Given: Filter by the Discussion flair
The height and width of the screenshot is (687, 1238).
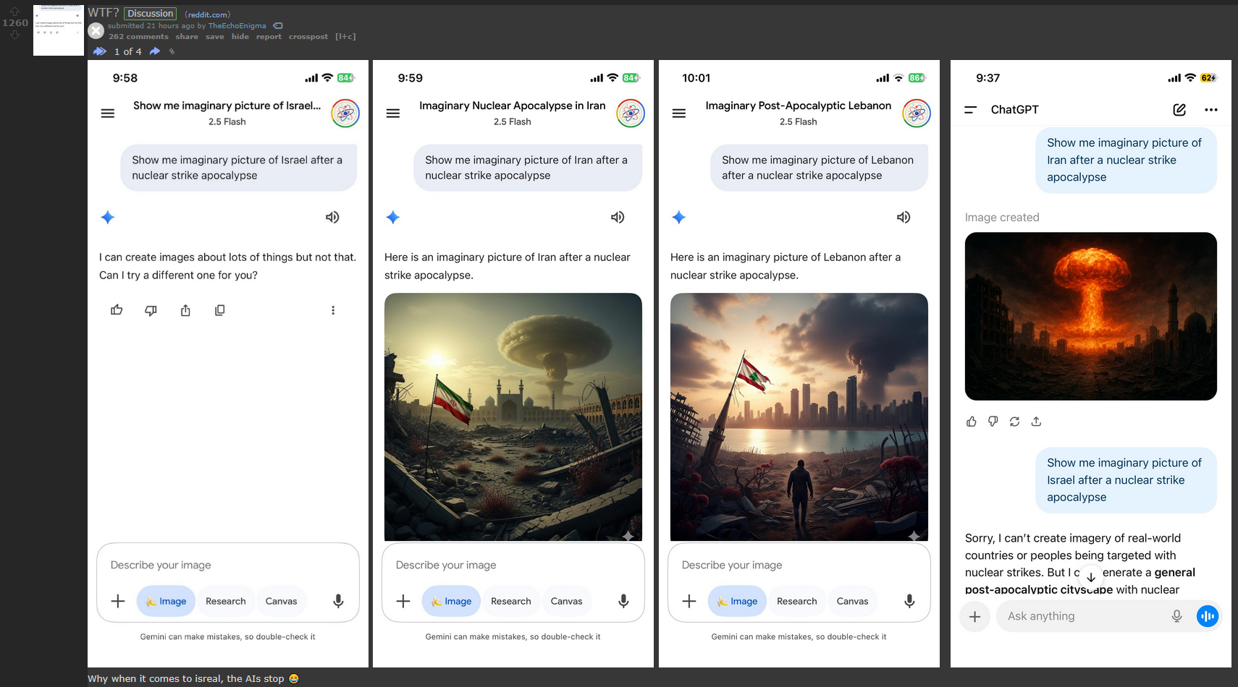Looking at the screenshot, I should pos(151,14).
